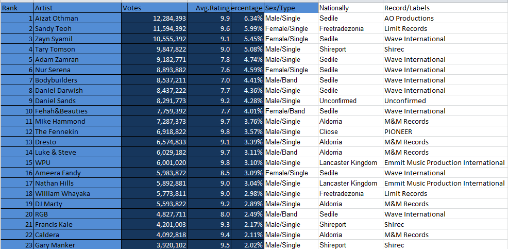Select the Artist column header cell

(x=78, y=8)
